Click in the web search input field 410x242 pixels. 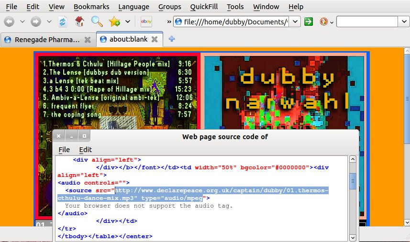(x=367, y=22)
